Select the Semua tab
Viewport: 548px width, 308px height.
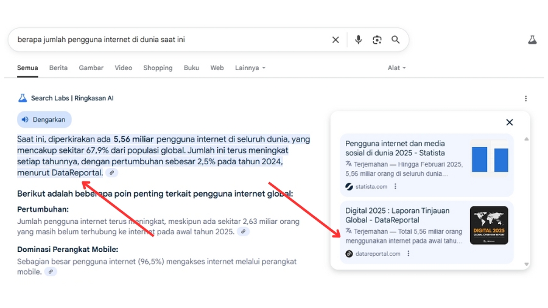pos(27,68)
